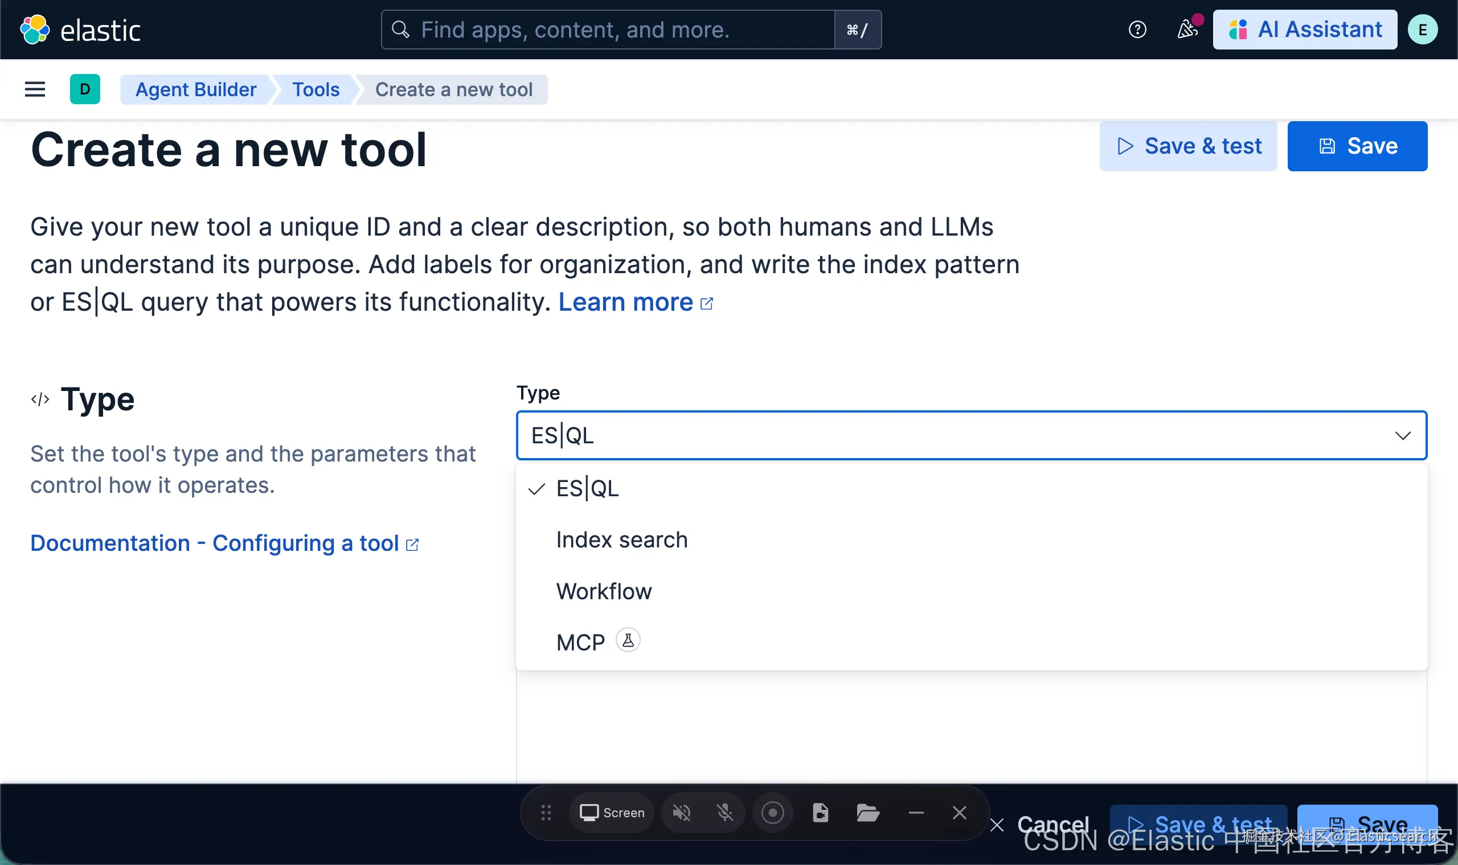Click the Elastic logo
Screen dimensions: 1458x865
(34, 30)
